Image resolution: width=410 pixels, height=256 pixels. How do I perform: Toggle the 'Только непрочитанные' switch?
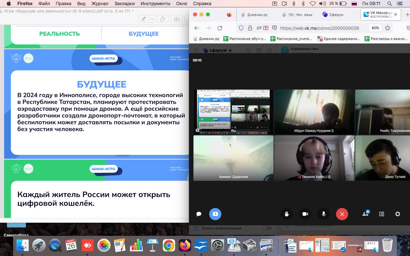(x=266, y=228)
